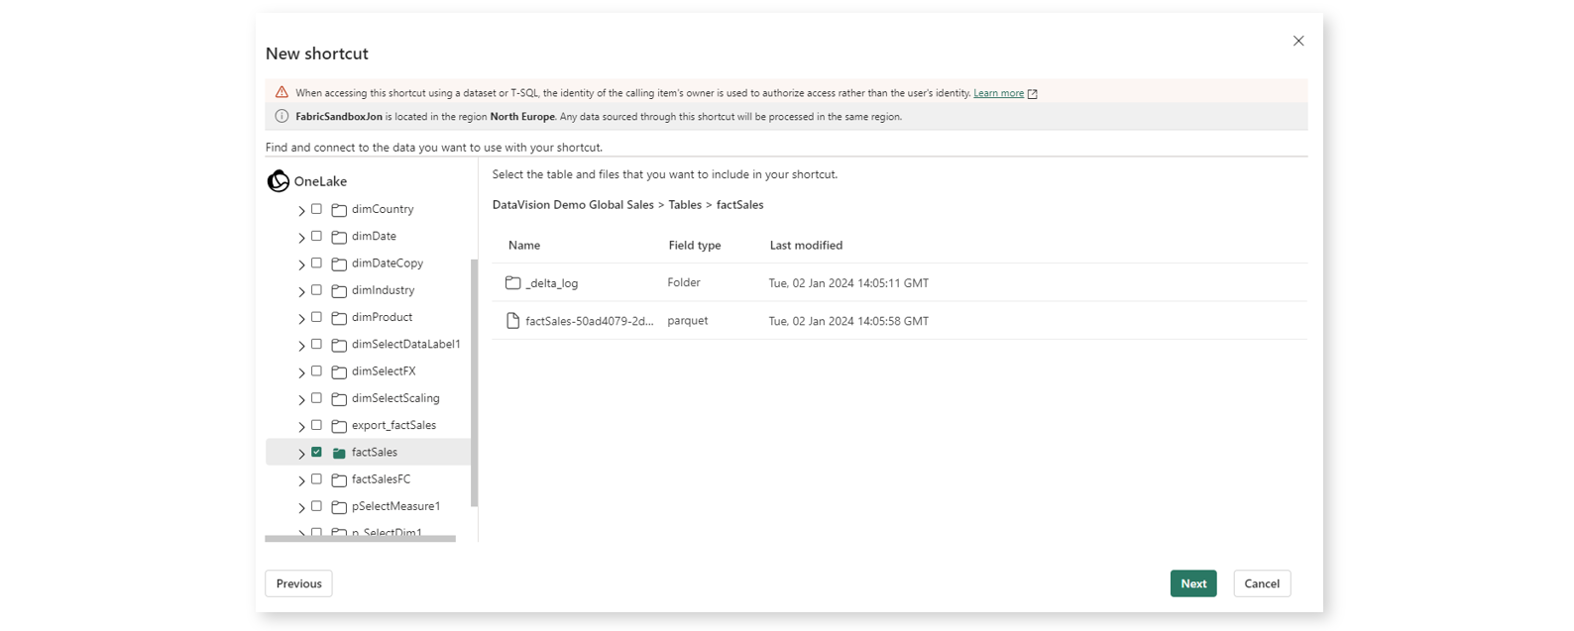The image size is (1574, 631).
Task: Click the dimProduct folder icon
Action: coord(339,318)
